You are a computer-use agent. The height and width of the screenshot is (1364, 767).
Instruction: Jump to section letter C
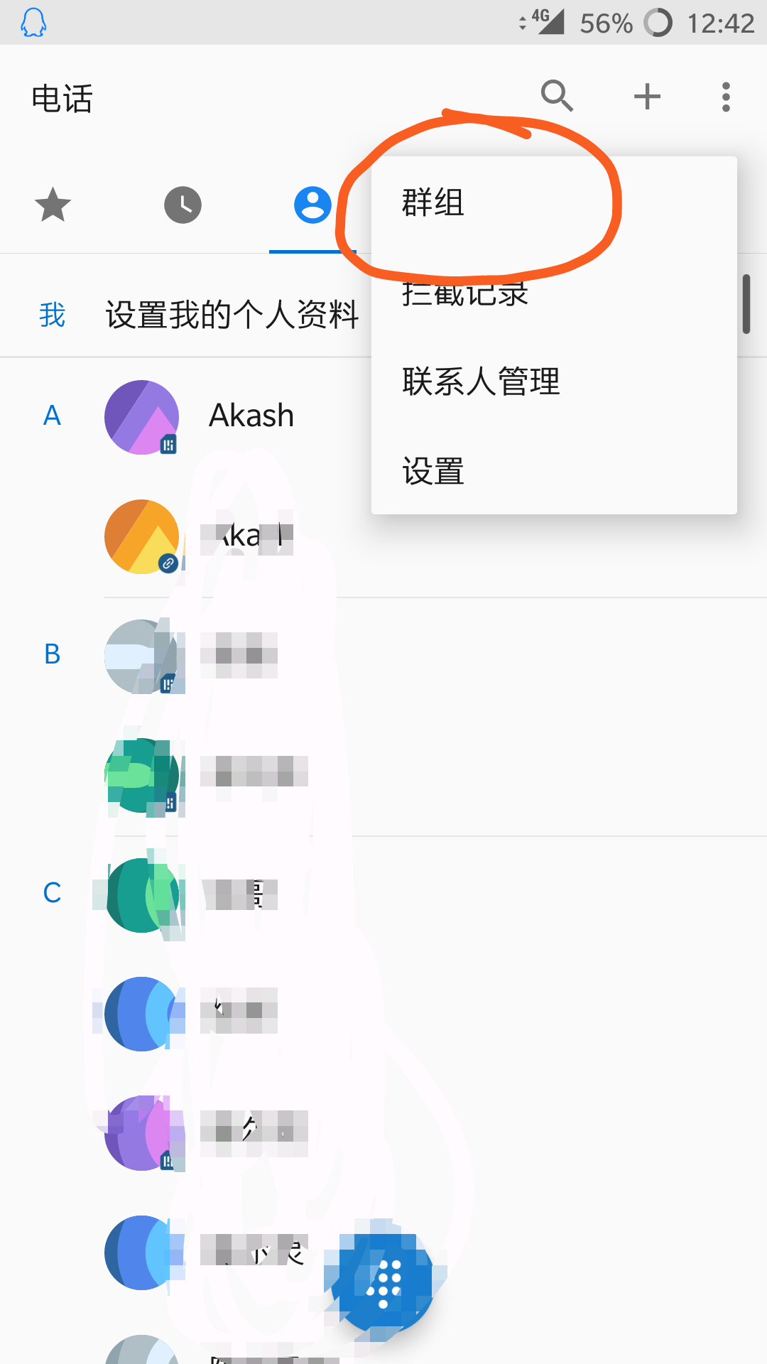pyautogui.click(x=52, y=893)
